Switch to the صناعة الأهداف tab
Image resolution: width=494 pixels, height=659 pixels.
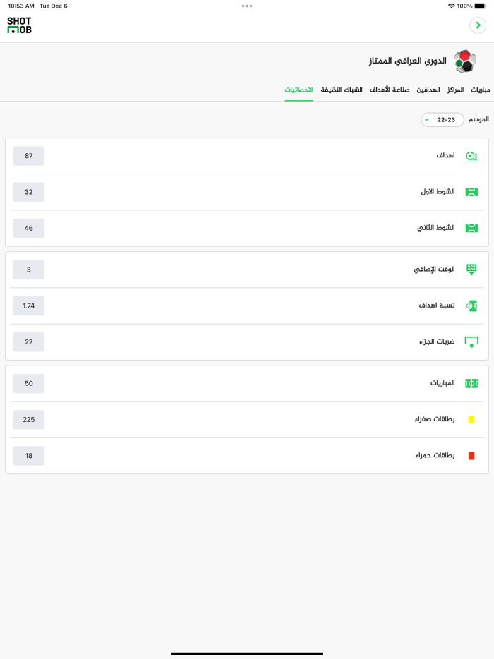click(390, 90)
